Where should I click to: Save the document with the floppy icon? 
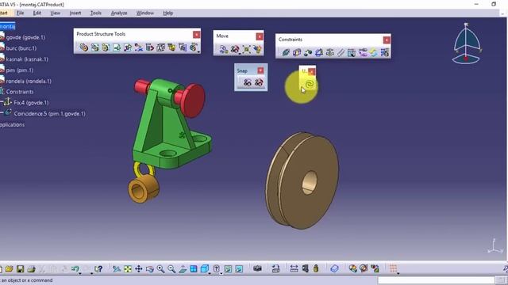tap(20, 269)
